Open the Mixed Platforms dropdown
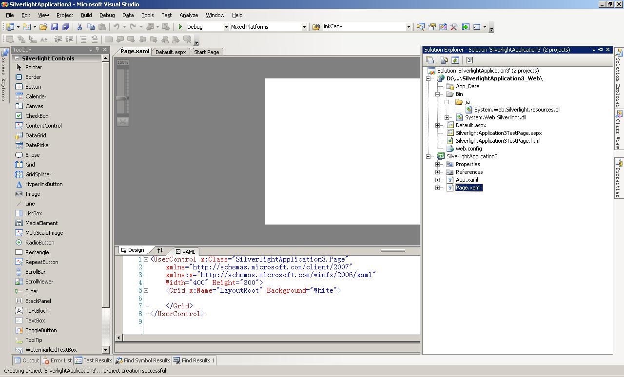 coord(304,27)
